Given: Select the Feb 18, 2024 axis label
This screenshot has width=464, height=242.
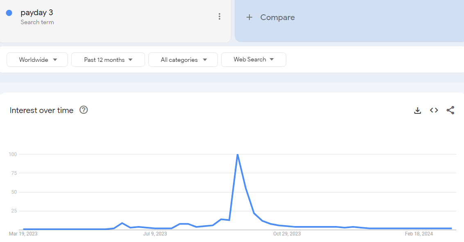Looking at the screenshot, I should (419, 234).
